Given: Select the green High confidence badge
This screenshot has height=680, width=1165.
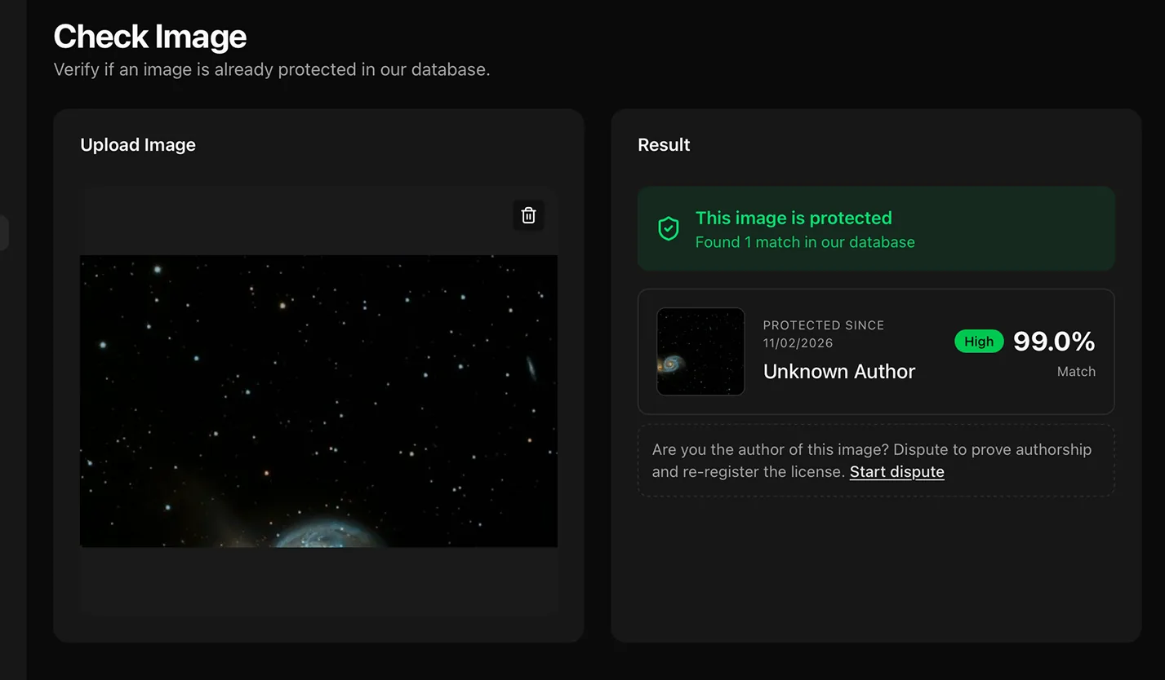Looking at the screenshot, I should pos(979,342).
